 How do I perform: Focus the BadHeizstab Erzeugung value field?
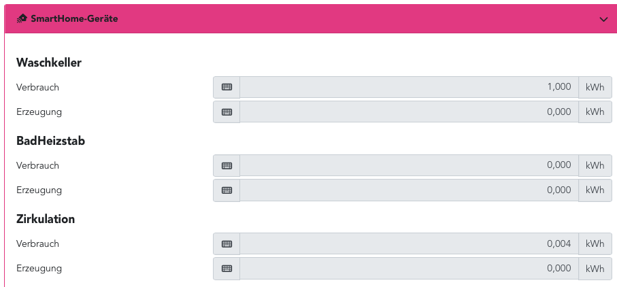[409, 190]
